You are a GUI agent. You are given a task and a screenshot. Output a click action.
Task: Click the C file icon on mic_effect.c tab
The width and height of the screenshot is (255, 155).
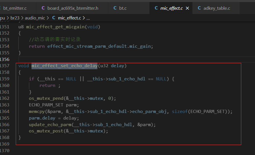[x=156, y=8]
